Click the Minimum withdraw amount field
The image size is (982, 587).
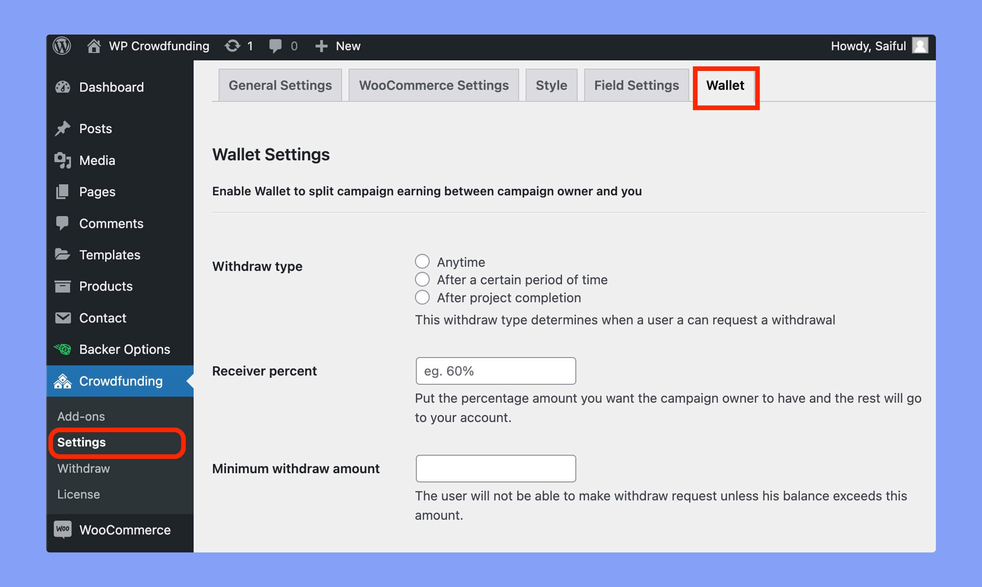[496, 468]
